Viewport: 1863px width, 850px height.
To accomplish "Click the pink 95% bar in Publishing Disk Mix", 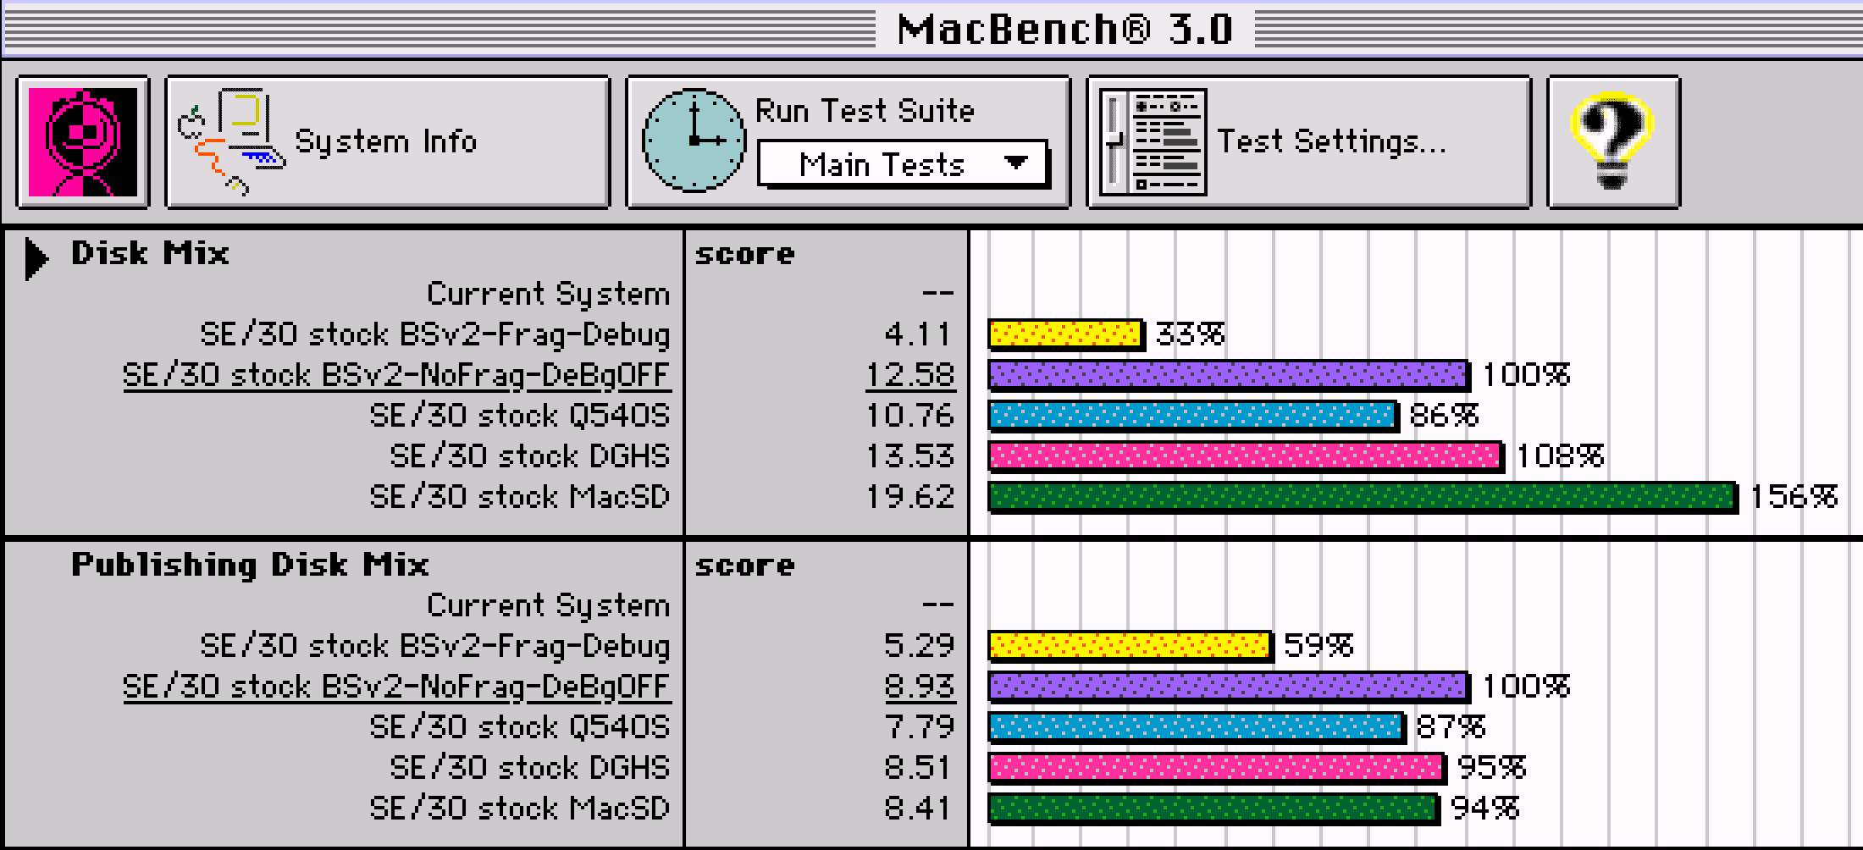I will click(x=1218, y=768).
